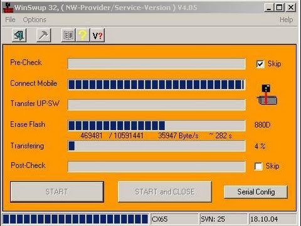Click the Post-Check label
301x226 pixels.
(x=28, y=165)
